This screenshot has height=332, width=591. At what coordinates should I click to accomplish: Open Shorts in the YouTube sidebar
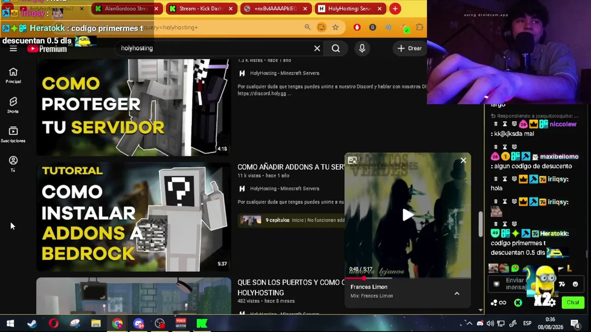(13, 105)
